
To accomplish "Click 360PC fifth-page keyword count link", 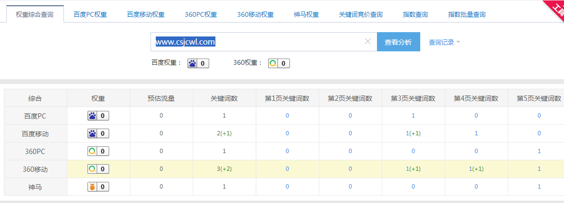I will [539, 151].
